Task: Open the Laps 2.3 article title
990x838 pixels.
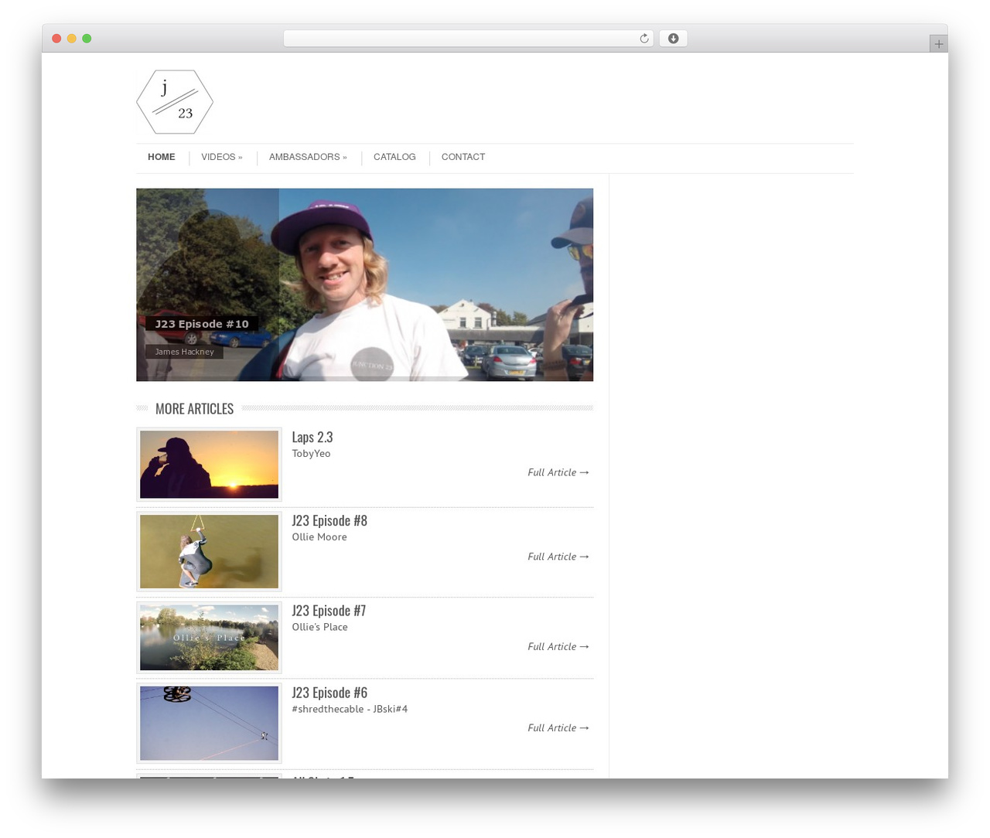Action: point(312,438)
